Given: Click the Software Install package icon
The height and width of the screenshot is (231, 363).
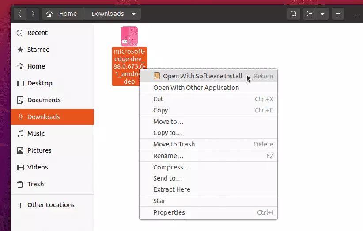Looking at the screenshot, I should tap(157, 76).
